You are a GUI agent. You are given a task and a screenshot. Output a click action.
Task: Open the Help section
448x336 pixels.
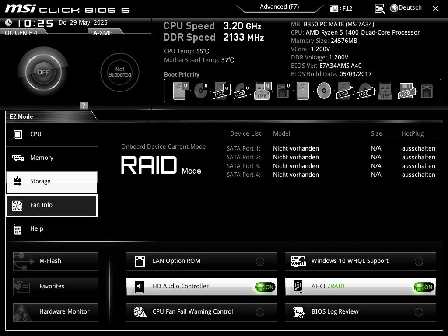coord(52,229)
